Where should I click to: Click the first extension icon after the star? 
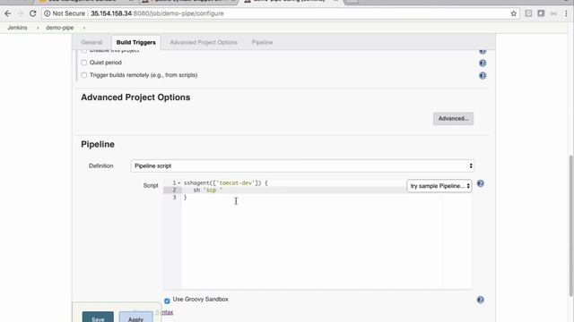[528, 13]
